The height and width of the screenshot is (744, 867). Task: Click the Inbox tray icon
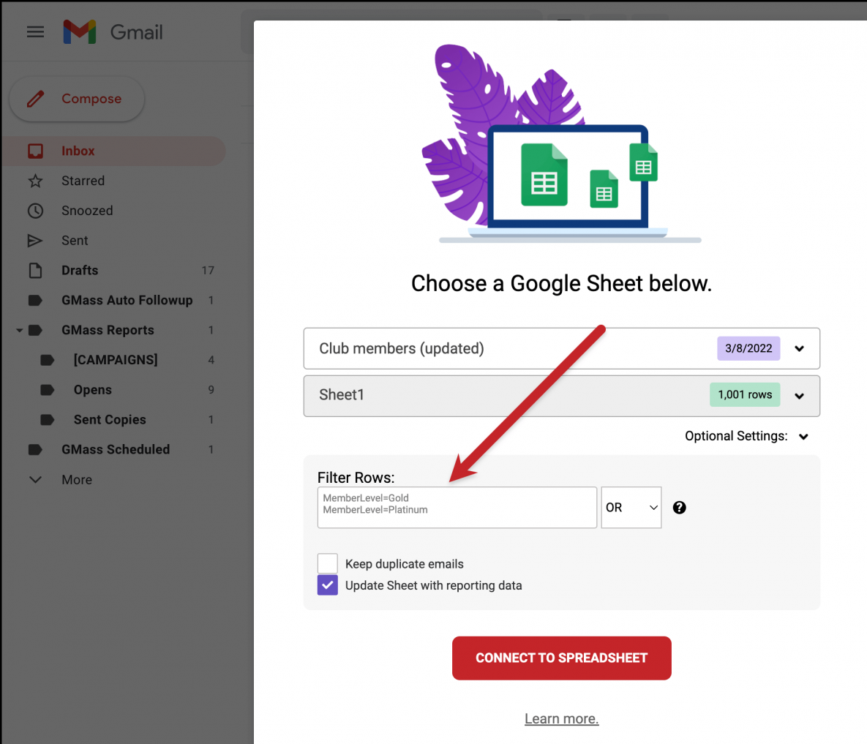pos(35,151)
